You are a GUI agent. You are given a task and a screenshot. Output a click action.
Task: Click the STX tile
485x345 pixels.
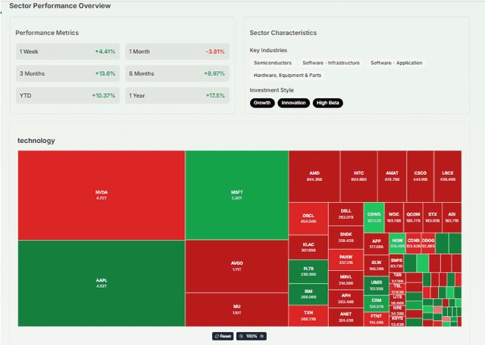coord(433,217)
